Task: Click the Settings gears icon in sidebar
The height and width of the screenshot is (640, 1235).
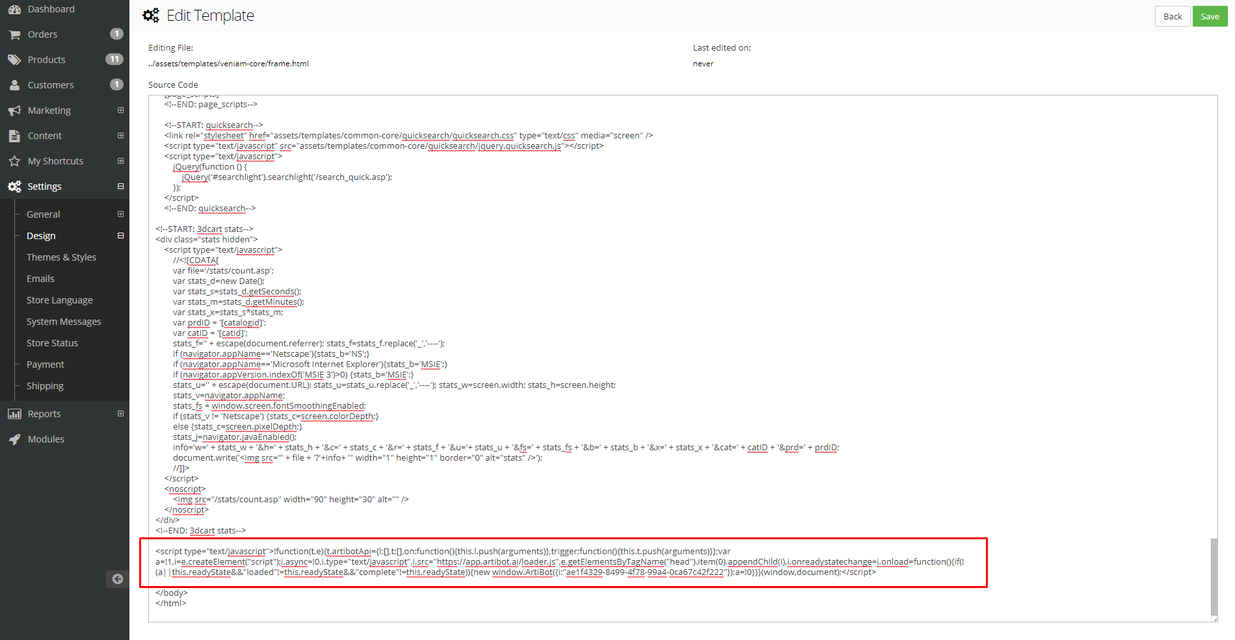Action: (x=14, y=186)
